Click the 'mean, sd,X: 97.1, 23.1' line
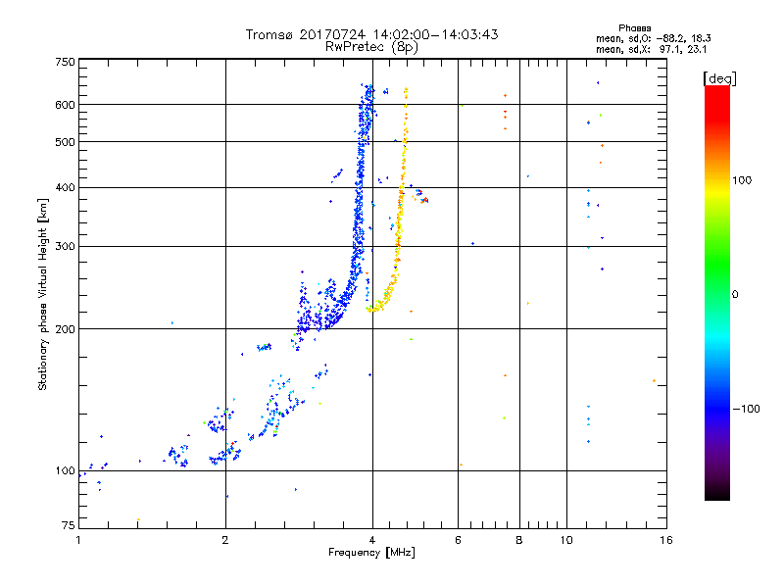Image resolution: width=784 pixels, height=588 pixels. [x=651, y=49]
